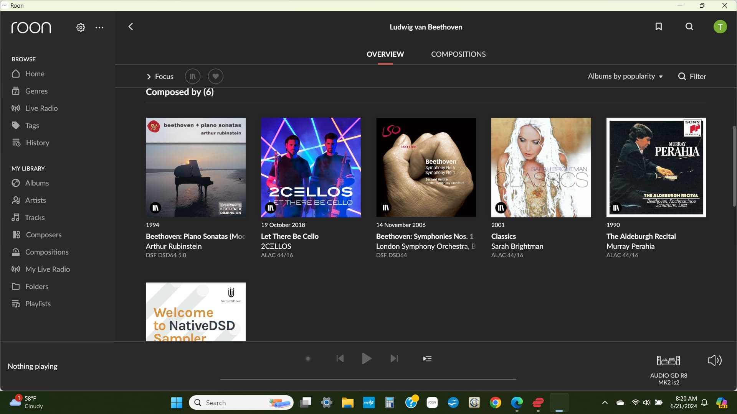Click the playback seek progress bar

(368, 379)
